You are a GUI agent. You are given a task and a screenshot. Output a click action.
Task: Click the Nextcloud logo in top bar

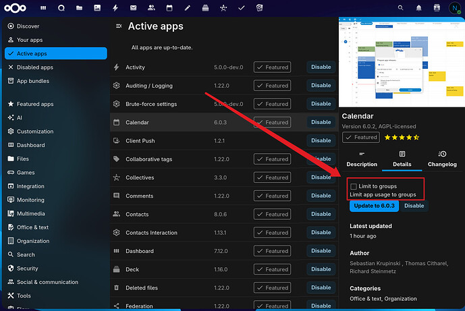(x=16, y=8)
